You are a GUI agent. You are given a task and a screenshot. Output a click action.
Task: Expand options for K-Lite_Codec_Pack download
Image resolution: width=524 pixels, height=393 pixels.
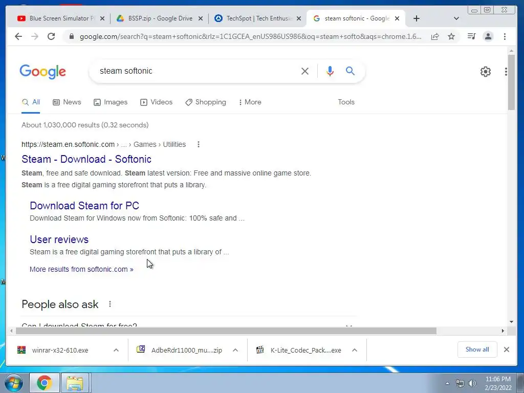click(x=355, y=350)
